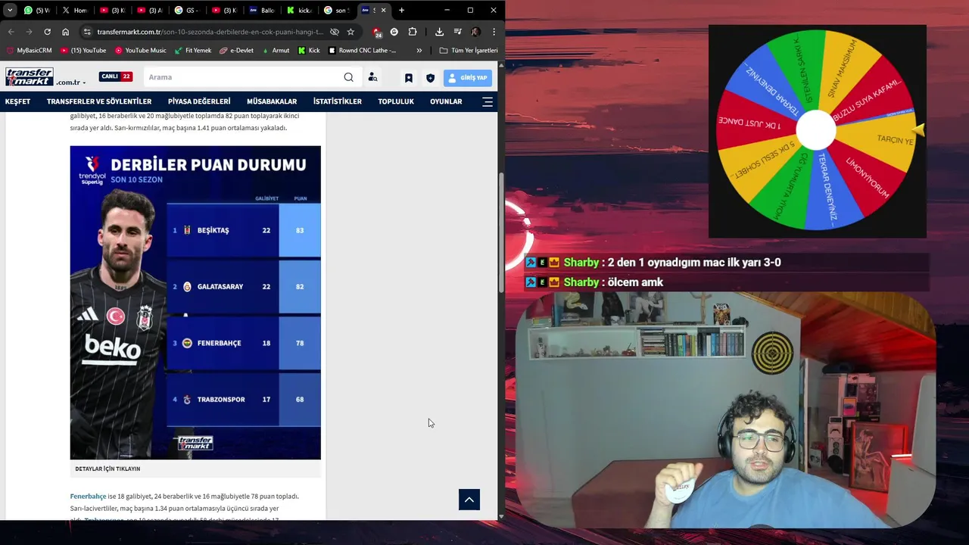Open e-Devlet bookmark

pos(236,51)
